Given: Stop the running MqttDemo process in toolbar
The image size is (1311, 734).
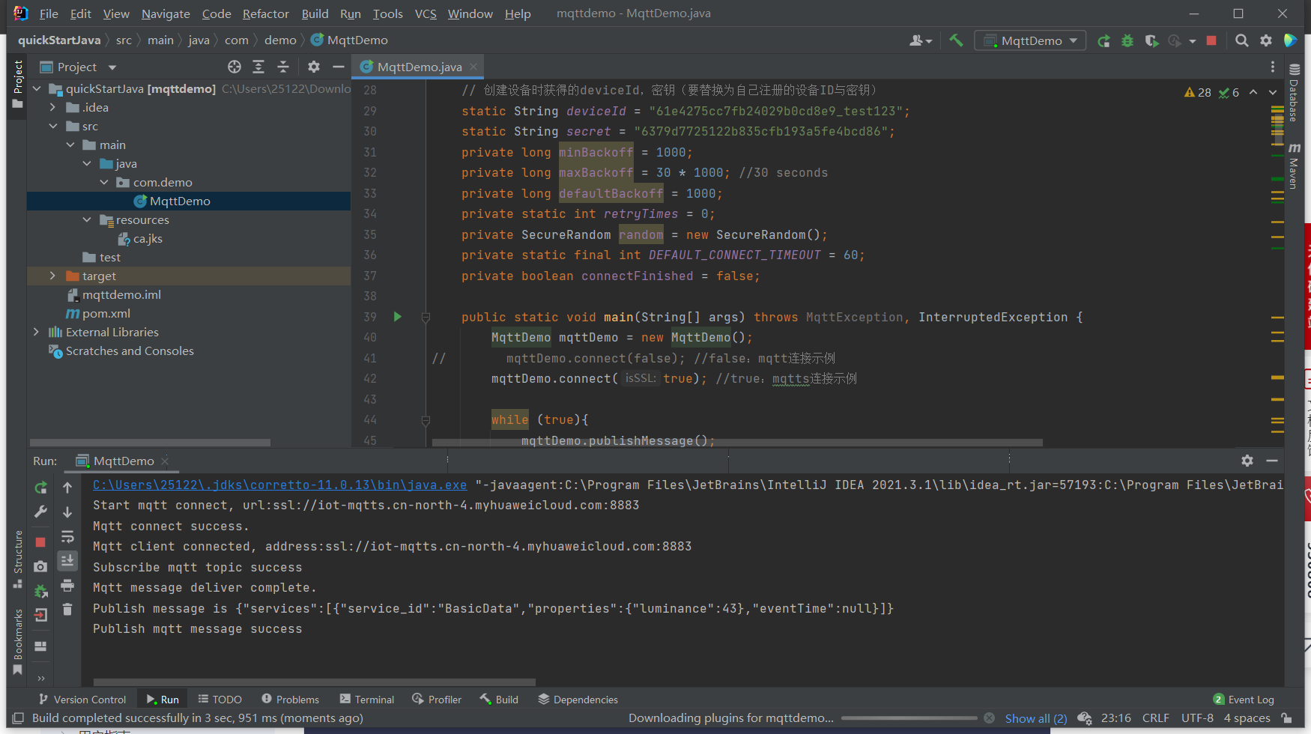Looking at the screenshot, I should coord(1211,40).
